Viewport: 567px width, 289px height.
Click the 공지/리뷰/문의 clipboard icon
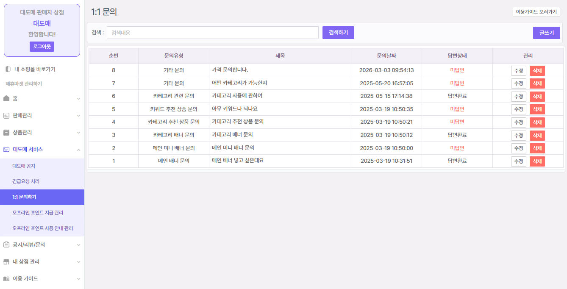click(6, 245)
